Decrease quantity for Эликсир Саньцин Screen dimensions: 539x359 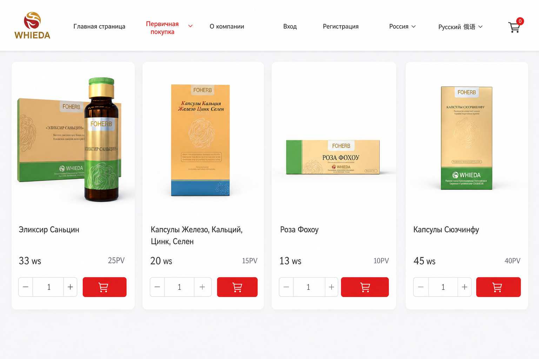click(x=26, y=287)
